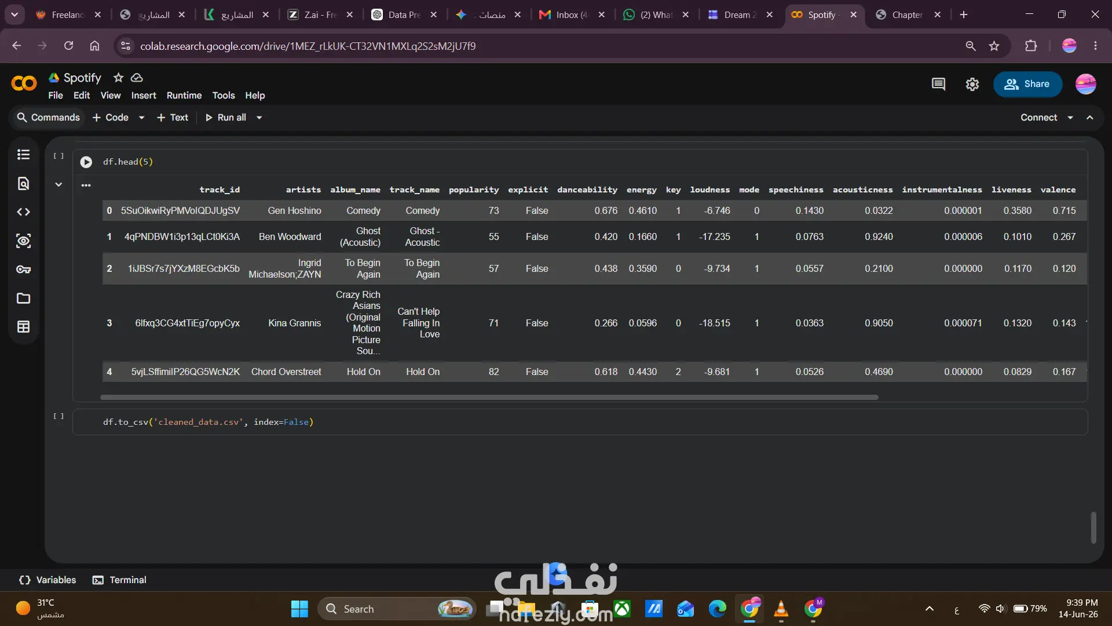Open the Tools menu
Viewport: 1112px width, 626px height.
click(x=224, y=96)
